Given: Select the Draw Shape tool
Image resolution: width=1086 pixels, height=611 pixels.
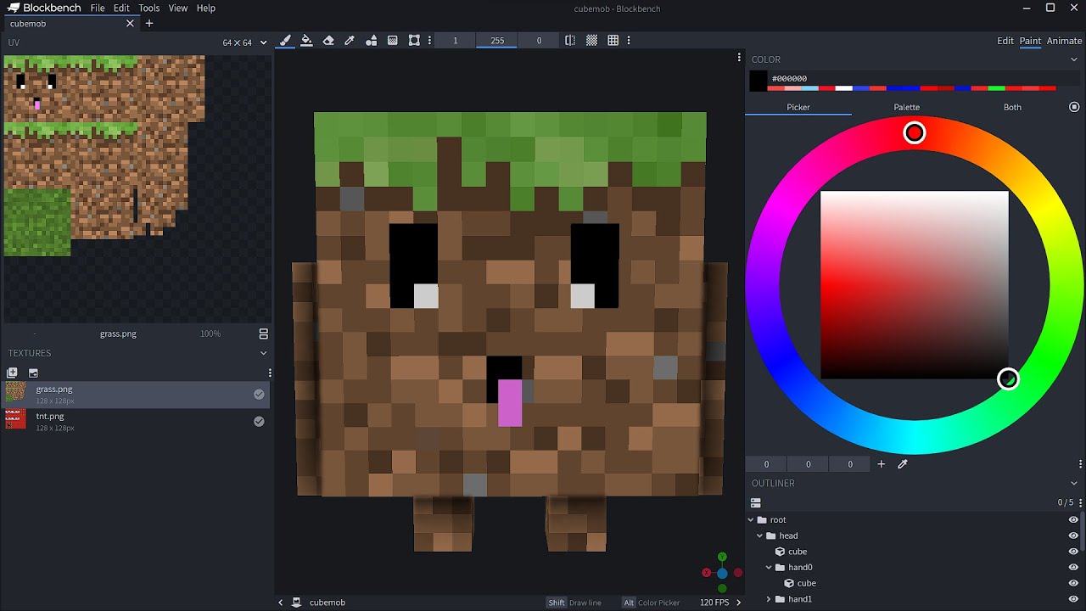Looking at the screenshot, I should (372, 41).
